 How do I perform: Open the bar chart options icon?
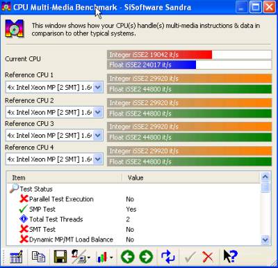point(104,257)
